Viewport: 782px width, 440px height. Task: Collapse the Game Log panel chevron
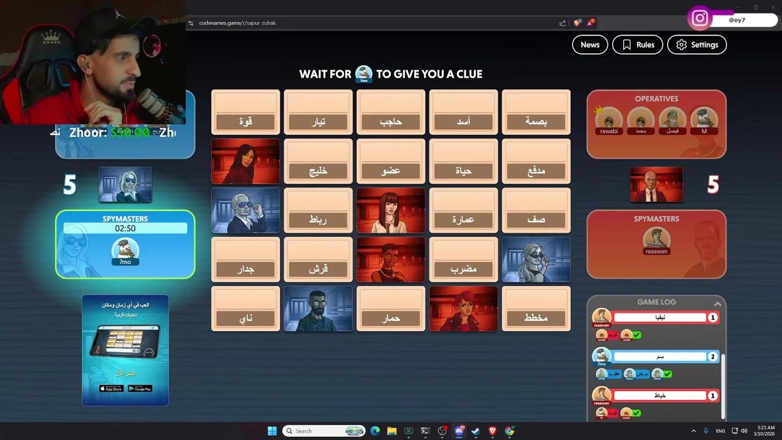717,304
